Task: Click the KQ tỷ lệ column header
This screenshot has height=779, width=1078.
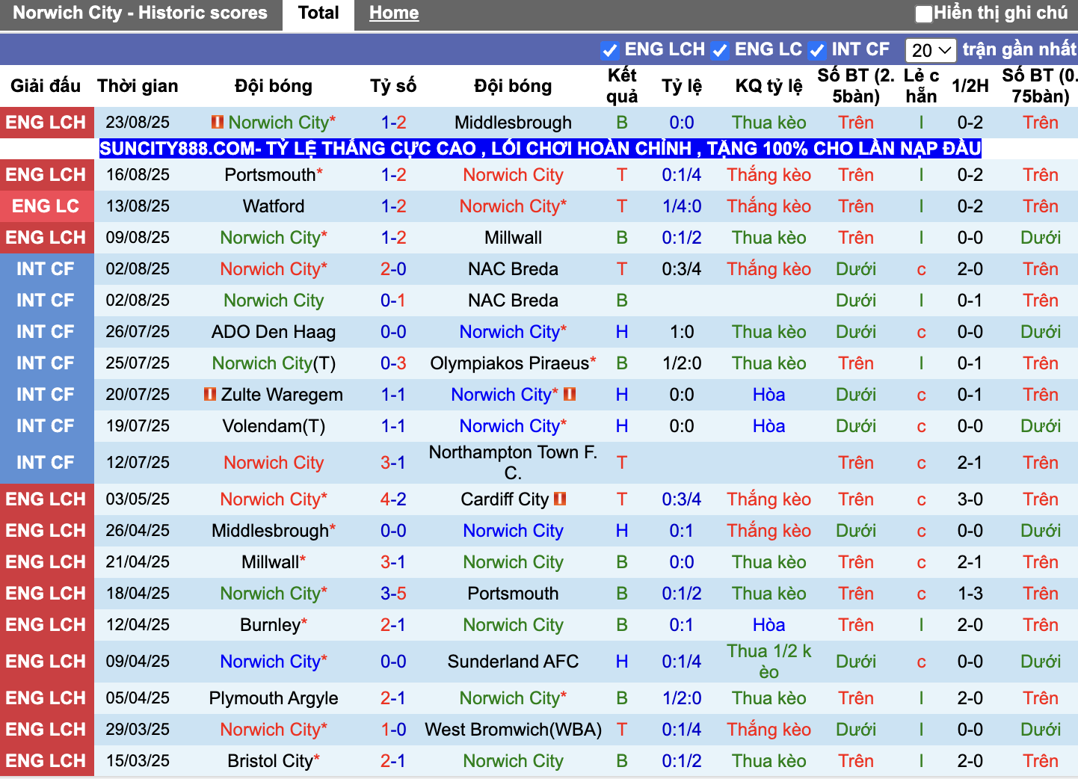Action: (769, 86)
